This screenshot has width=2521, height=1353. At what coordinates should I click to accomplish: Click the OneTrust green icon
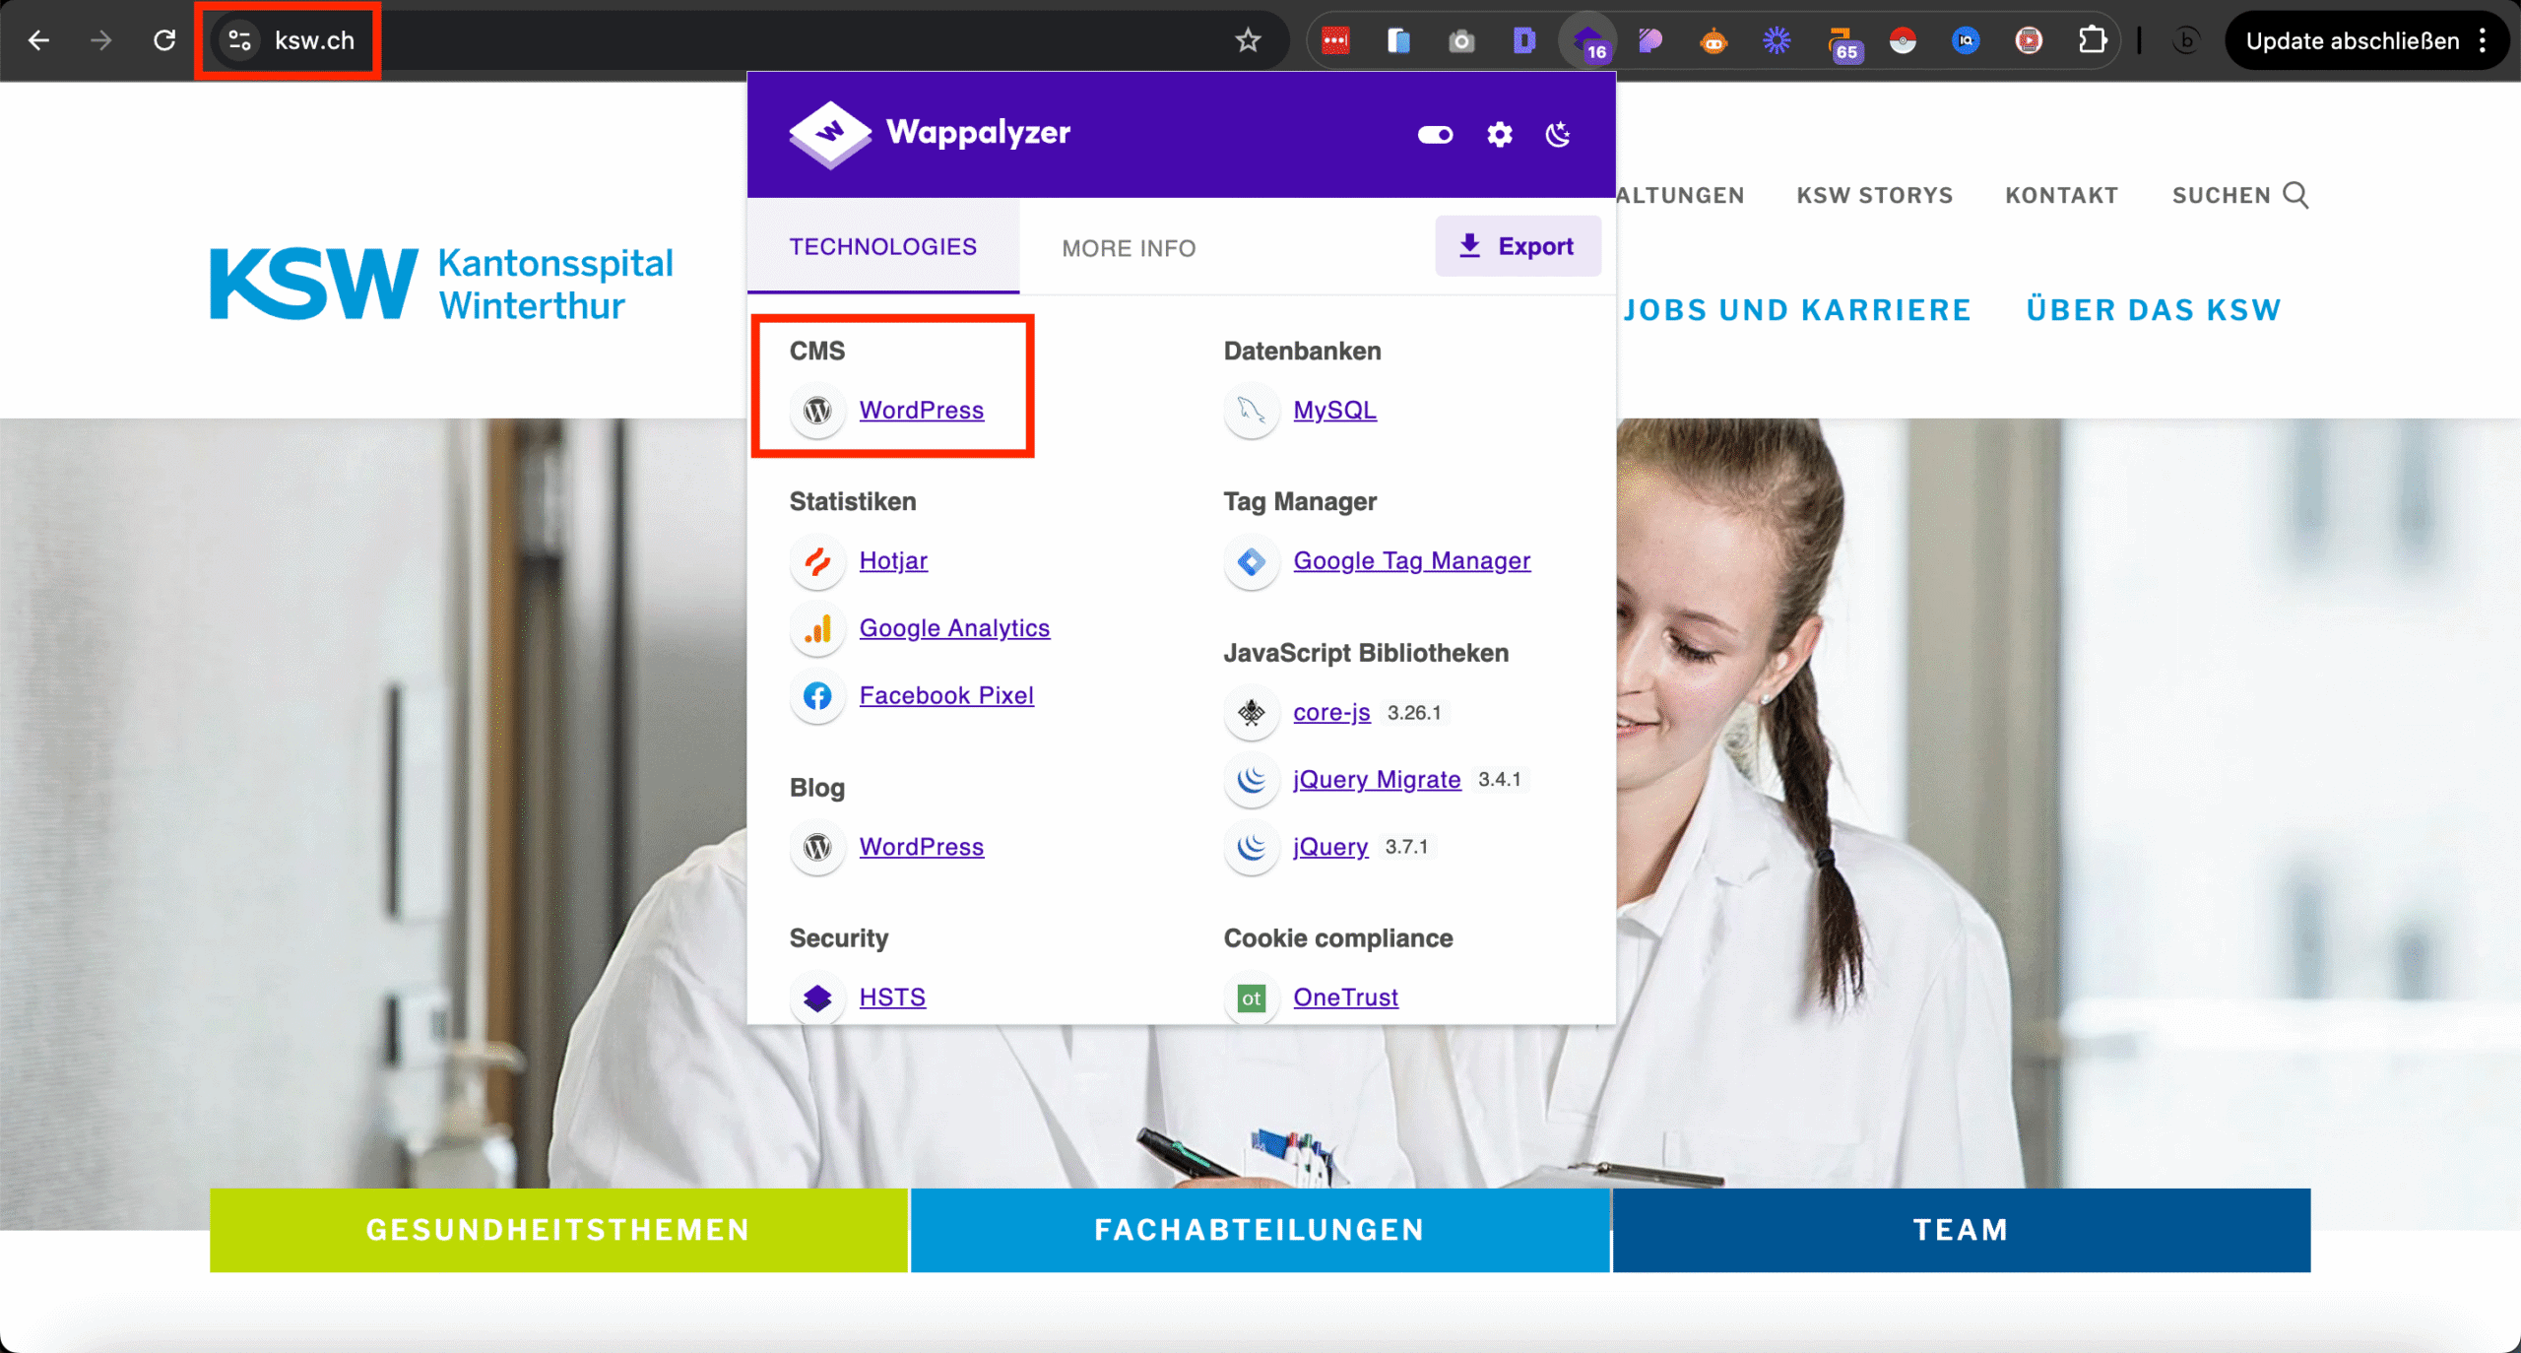[1252, 998]
